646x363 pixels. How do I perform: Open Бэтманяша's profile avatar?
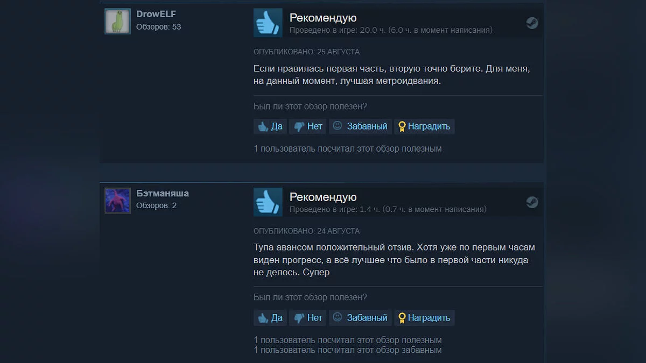pos(117,201)
